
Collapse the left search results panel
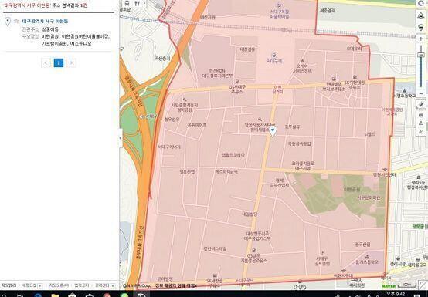(x=121, y=138)
